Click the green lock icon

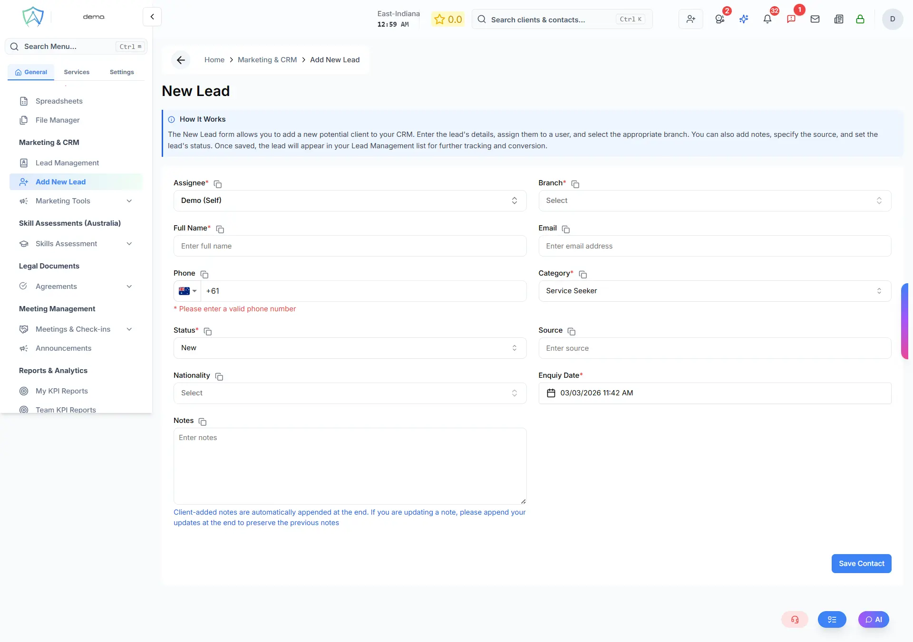pos(860,19)
